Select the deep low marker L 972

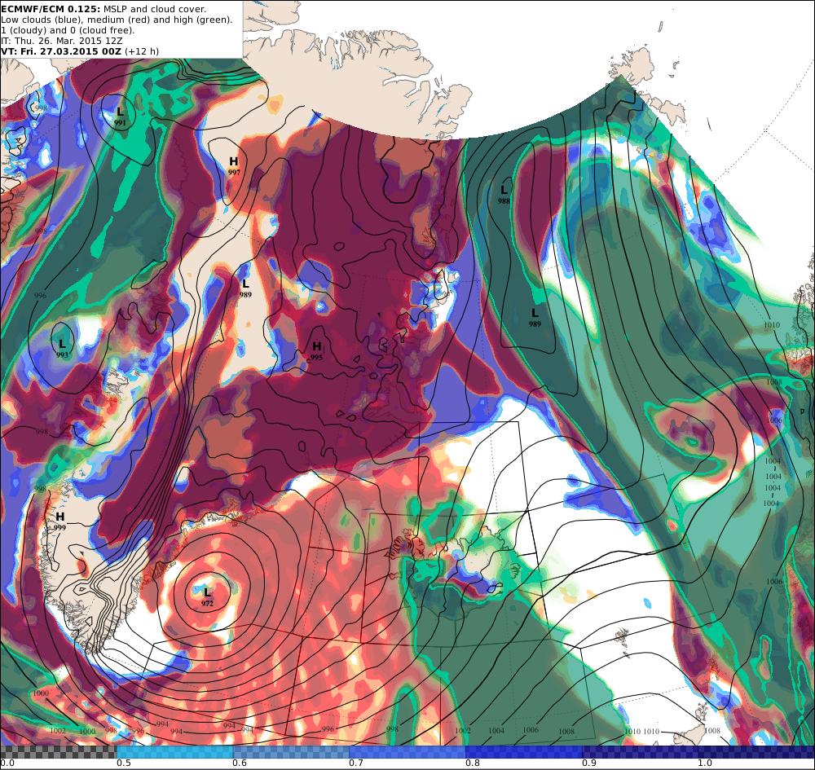[207, 596]
